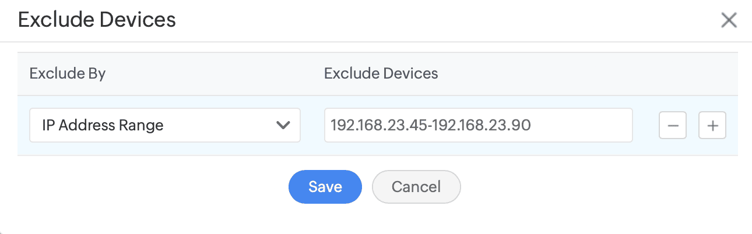Screen dimensions: 752x234
Task: Dismiss the dialog using the top-right X icon
Action: [729, 21]
